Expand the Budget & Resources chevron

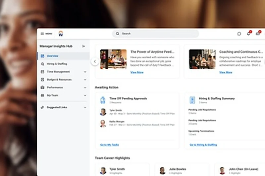coord(85,80)
